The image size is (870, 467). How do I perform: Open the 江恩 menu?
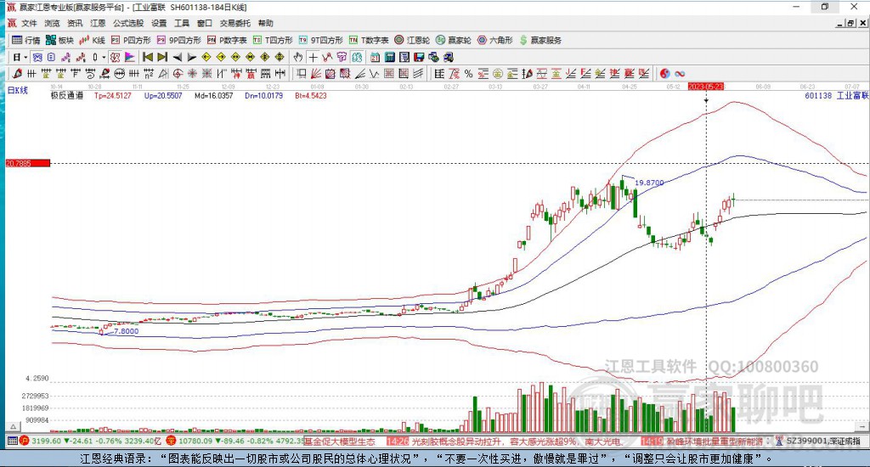click(x=98, y=23)
